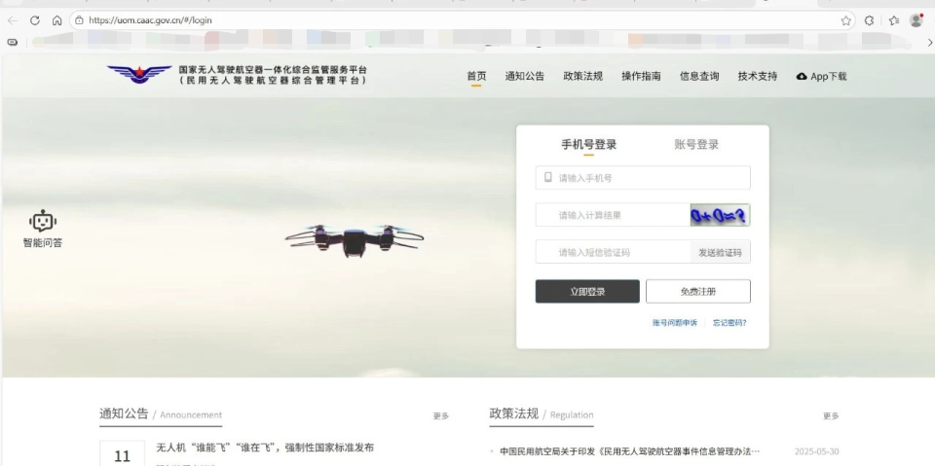Click the 2025-05-30 date text
935x466 pixels.
(817, 451)
